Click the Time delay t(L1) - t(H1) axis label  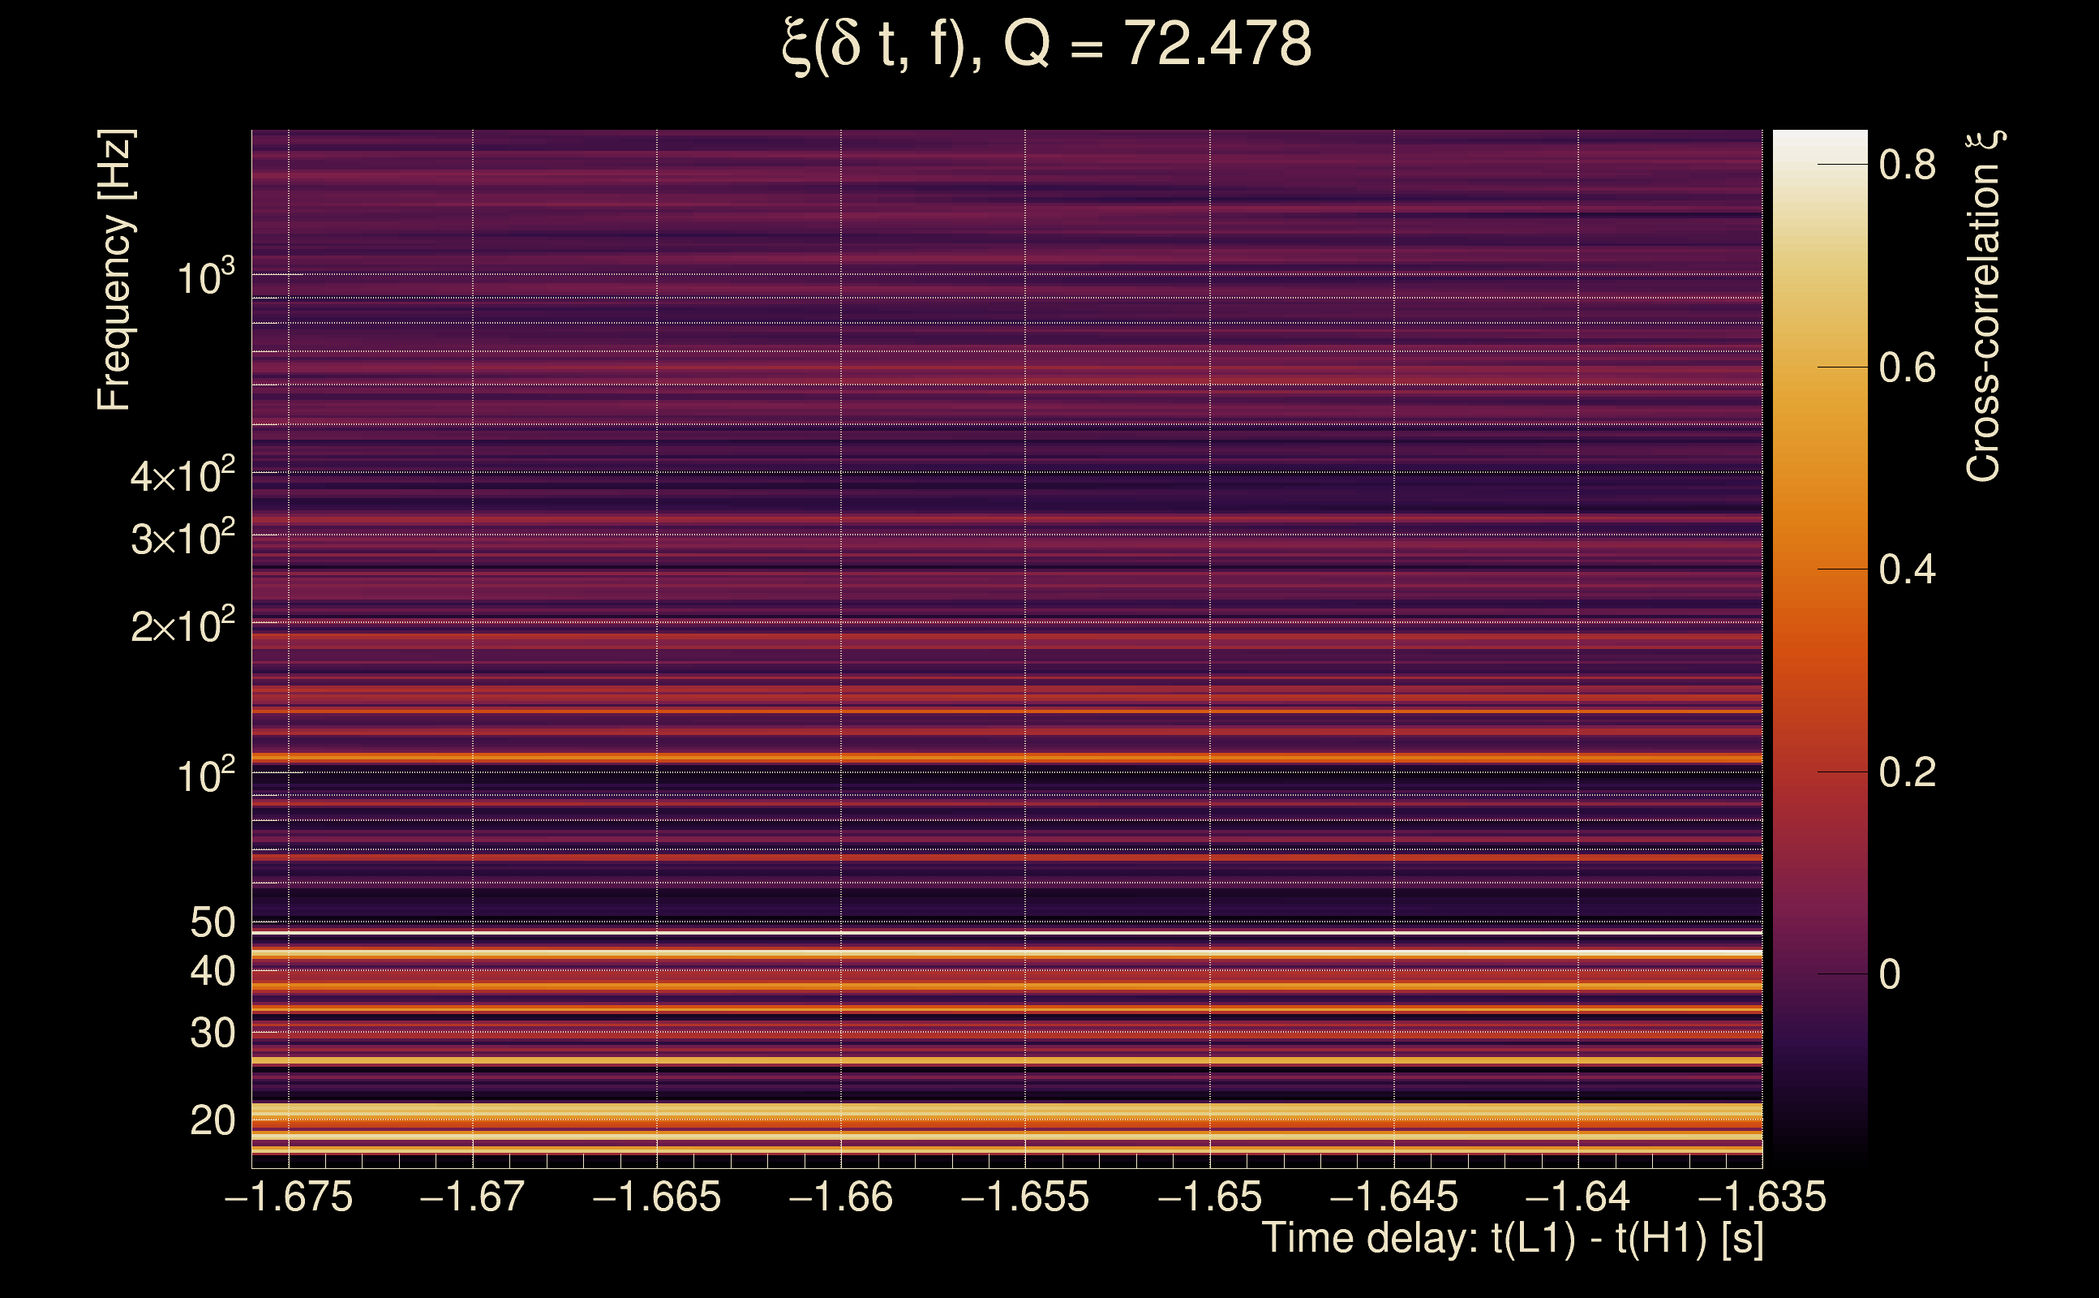tap(1513, 1239)
